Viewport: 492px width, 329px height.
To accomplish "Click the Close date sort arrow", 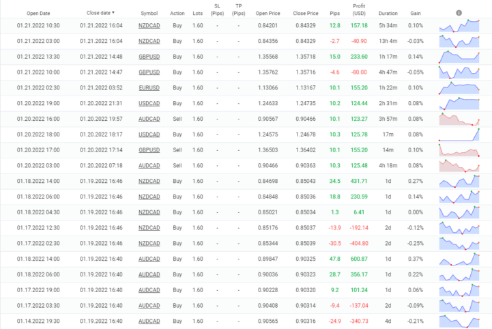I will pos(113,13).
